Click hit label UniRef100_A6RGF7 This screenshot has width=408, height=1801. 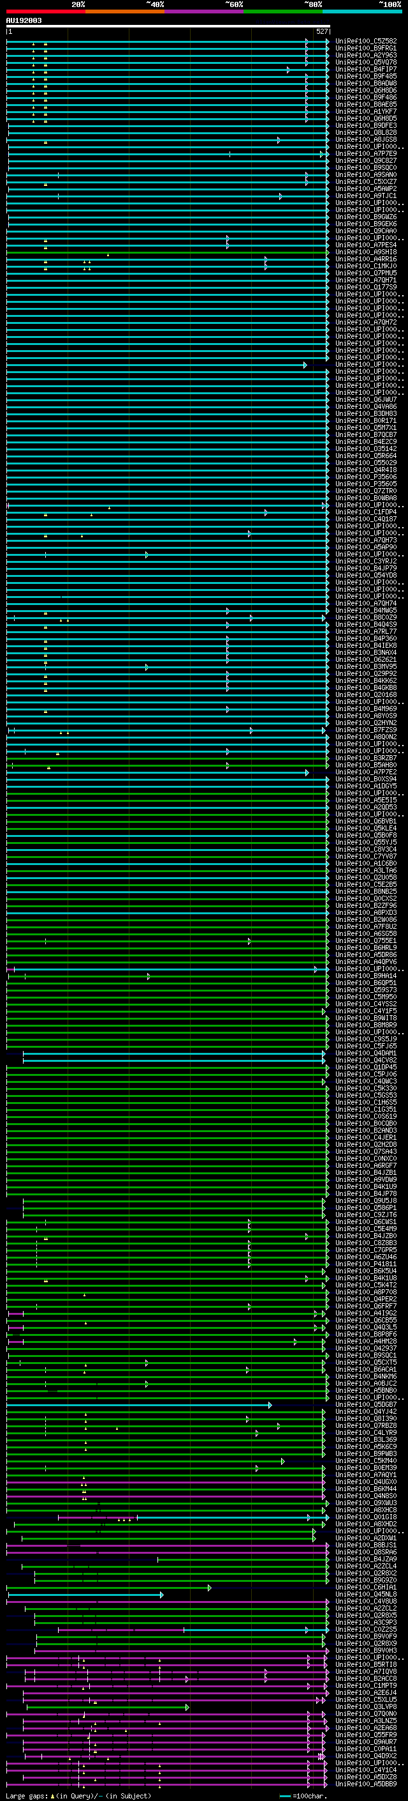(x=366, y=1165)
